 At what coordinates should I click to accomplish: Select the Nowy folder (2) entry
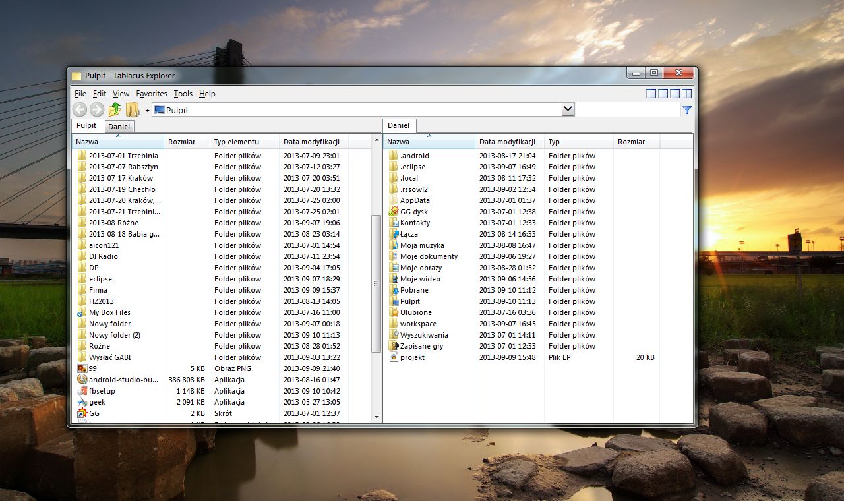[115, 335]
